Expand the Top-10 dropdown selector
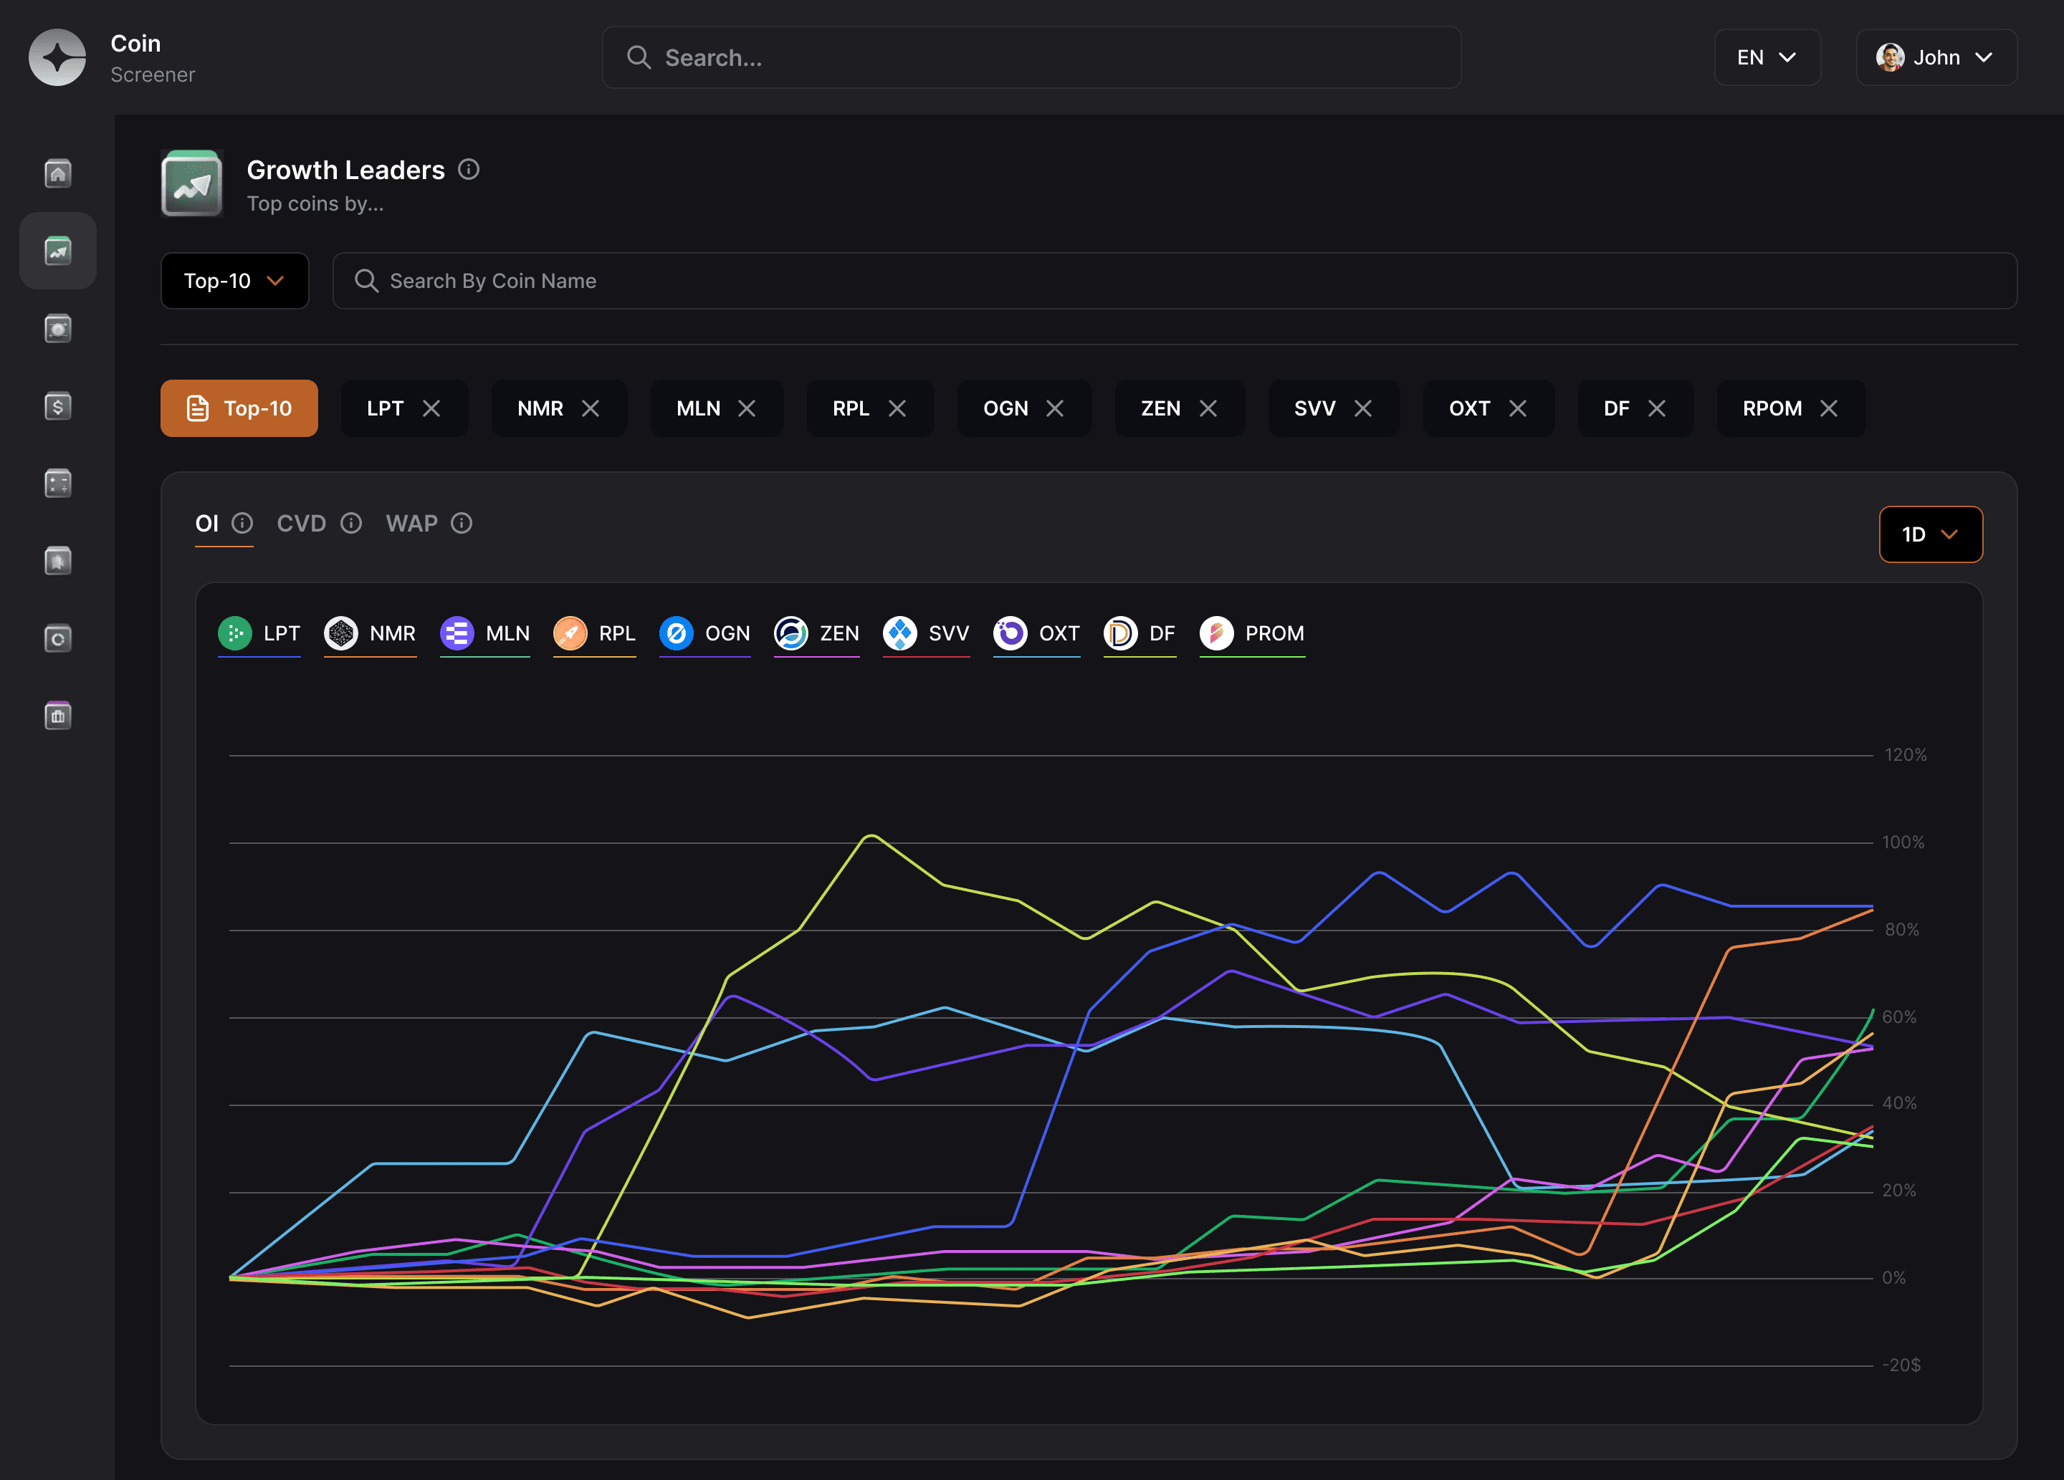This screenshot has height=1480, width=2064. point(235,281)
